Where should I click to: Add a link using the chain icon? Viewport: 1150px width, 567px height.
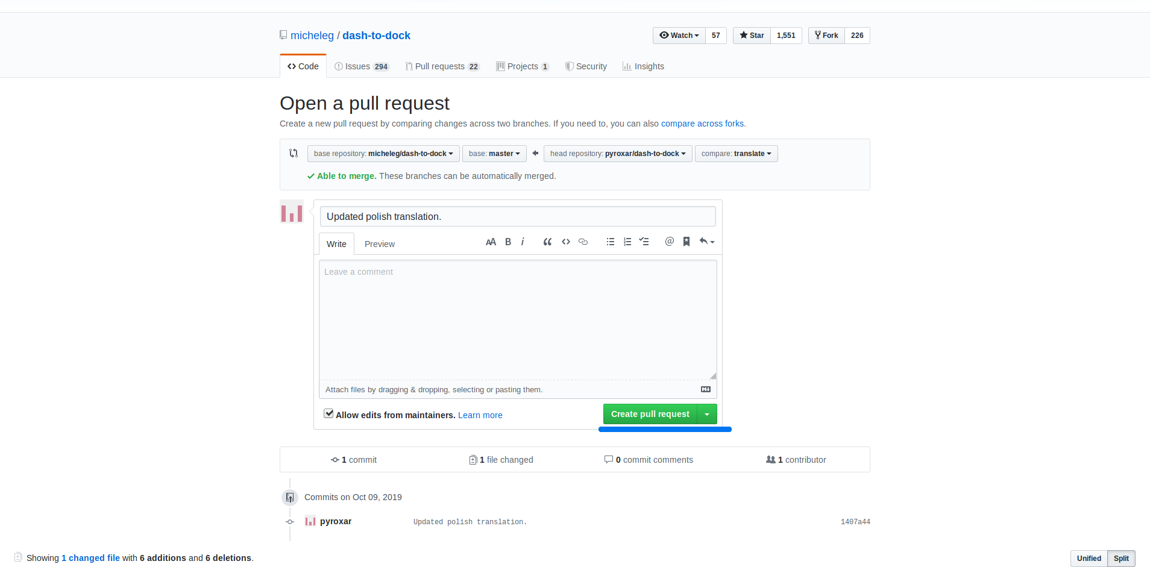point(583,242)
